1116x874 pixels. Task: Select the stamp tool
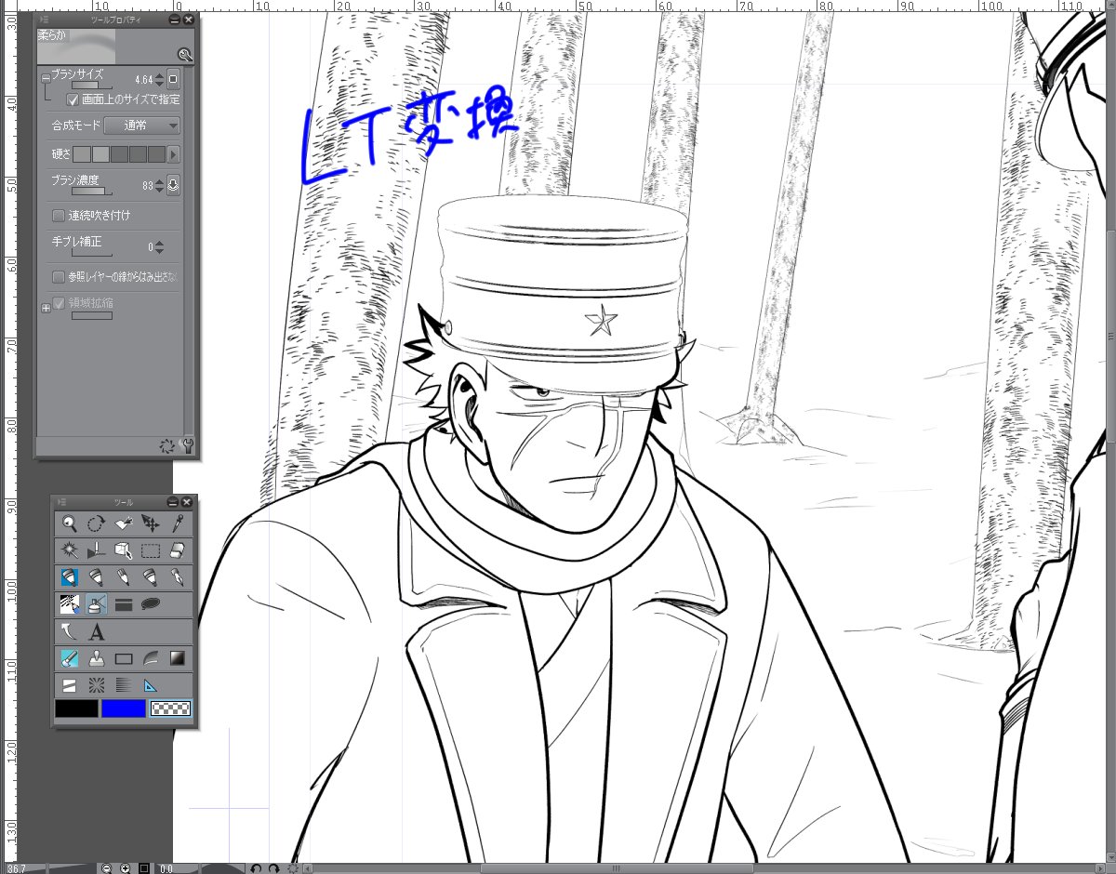tap(95, 659)
